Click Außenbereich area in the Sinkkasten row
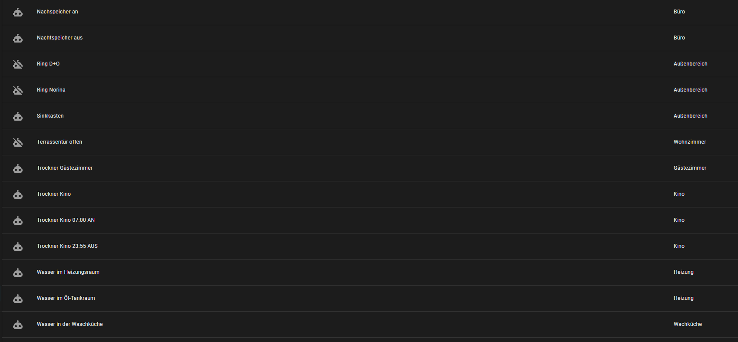 pos(690,116)
